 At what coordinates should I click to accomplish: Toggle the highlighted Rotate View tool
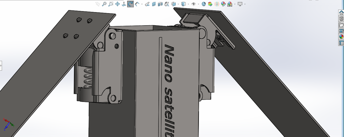click(x=130, y=4)
